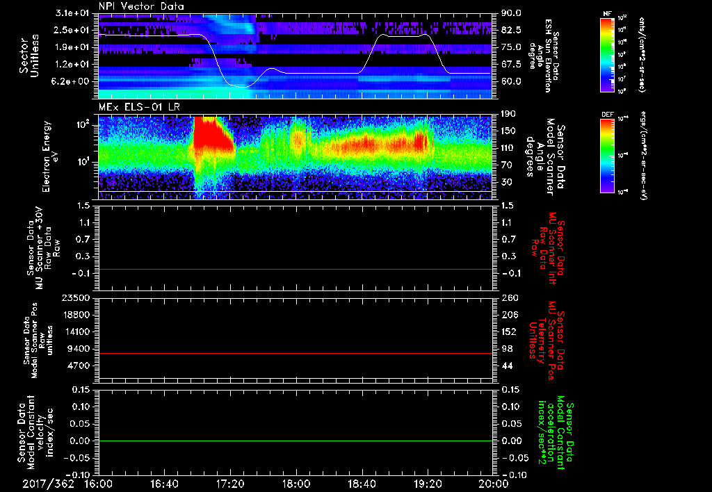Image resolution: width=712 pixels, height=492 pixels.
Task: Click the 44 telemetry tick label
Action: coord(507,366)
